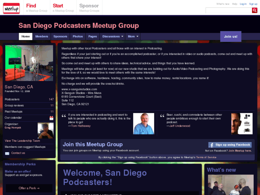The width and height of the screenshot is (260, 195).
Task: Click www.x-sanguinstudios.com text
Action: [x=79, y=89]
